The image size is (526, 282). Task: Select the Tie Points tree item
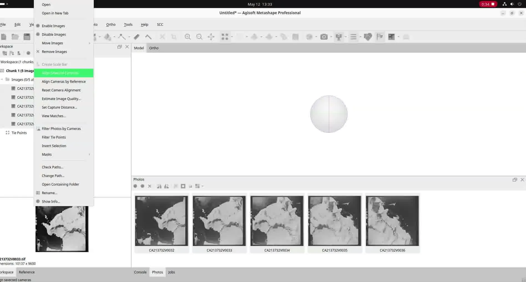[19, 133]
